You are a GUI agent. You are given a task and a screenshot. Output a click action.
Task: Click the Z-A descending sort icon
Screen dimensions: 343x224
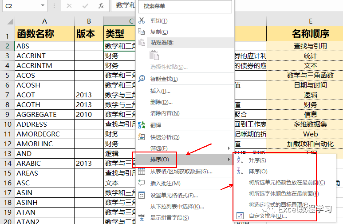click(240, 171)
